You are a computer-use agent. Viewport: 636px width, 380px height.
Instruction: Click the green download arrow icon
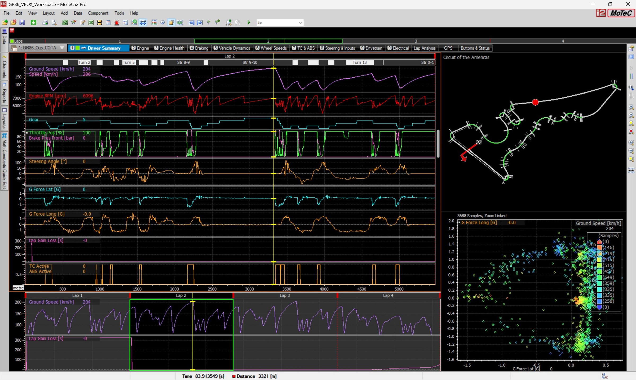point(34,23)
